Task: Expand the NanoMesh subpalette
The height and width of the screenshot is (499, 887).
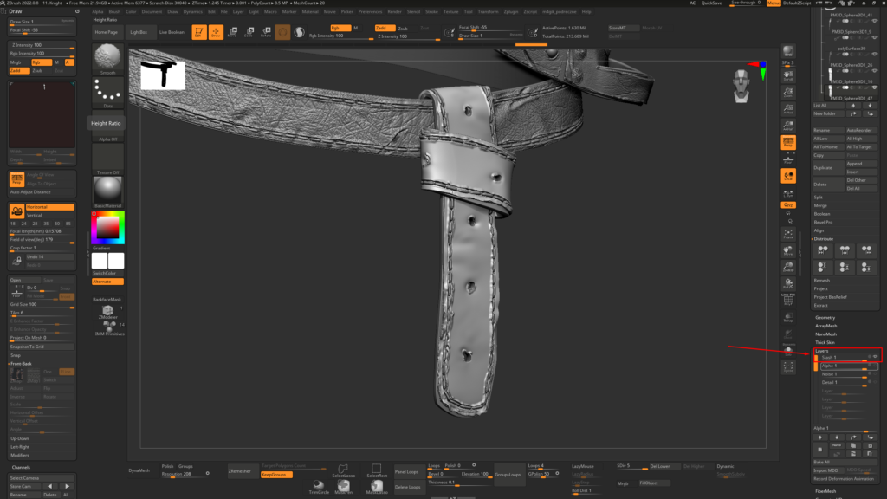Action: coord(825,334)
